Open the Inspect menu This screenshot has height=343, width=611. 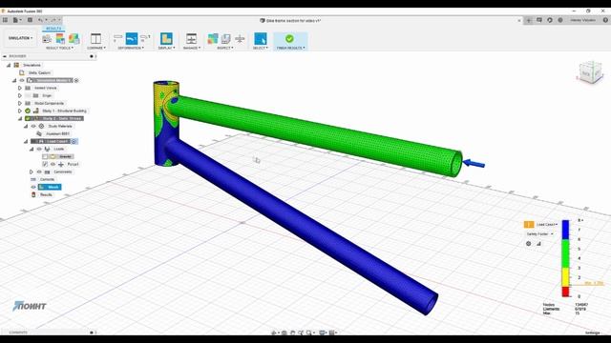[x=225, y=48]
